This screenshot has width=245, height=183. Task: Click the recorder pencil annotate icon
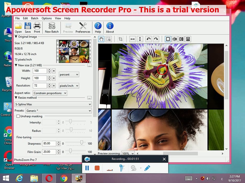coord(147,168)
